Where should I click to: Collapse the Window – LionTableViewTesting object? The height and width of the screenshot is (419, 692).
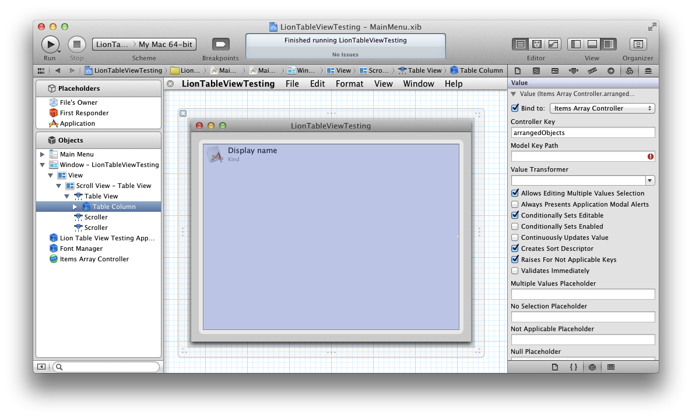click(x=43, y=165)
